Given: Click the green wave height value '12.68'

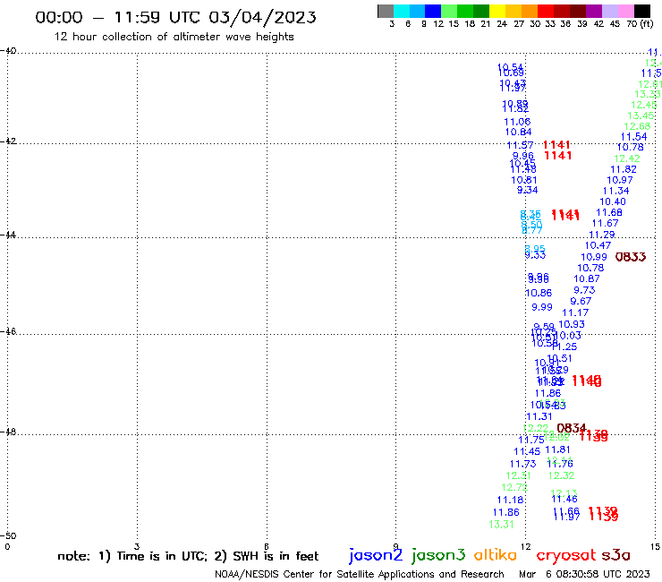Looking at the screenshot, I should (637, 126).
